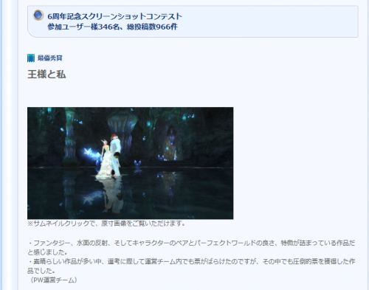Click the first comment starting with ファンタジー

pyautogui.click(x=191, y=248)
